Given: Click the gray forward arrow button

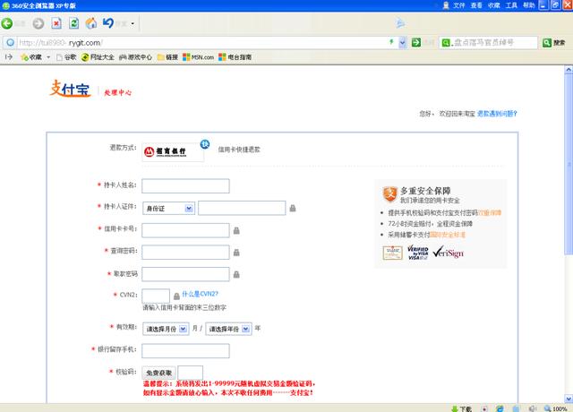Looking at the screenshot, I should click(x=38, y=24).
